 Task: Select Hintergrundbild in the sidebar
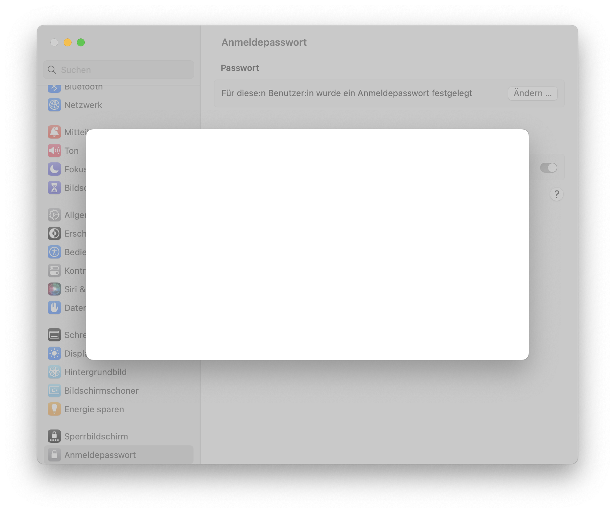coord(119,372)
